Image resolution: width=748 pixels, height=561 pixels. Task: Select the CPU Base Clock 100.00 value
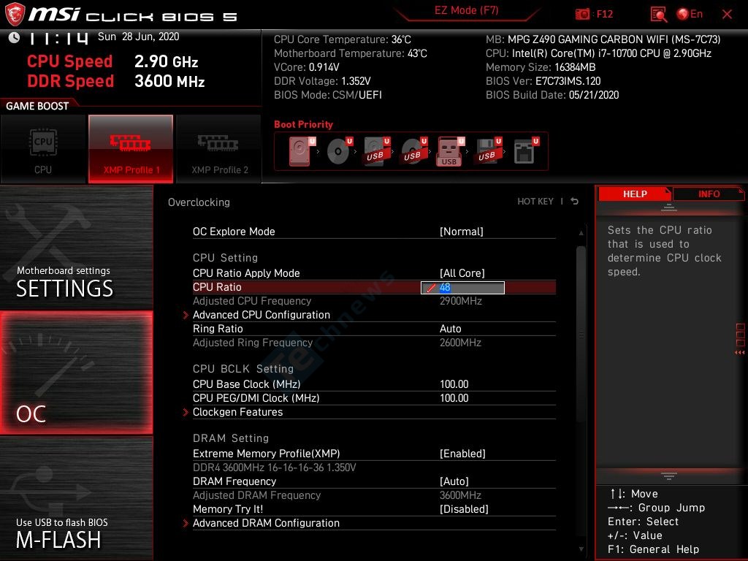pyautogui.click(x=454, y=384)
